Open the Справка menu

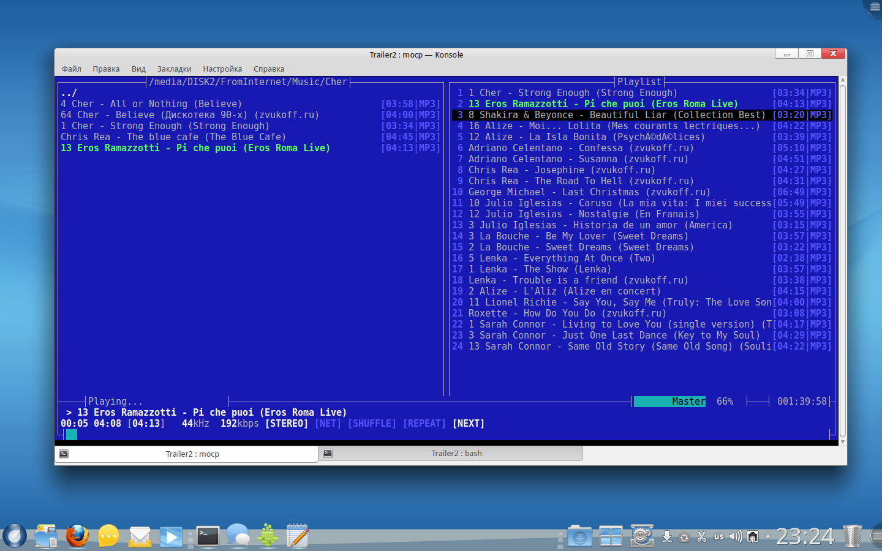point(269,69)
